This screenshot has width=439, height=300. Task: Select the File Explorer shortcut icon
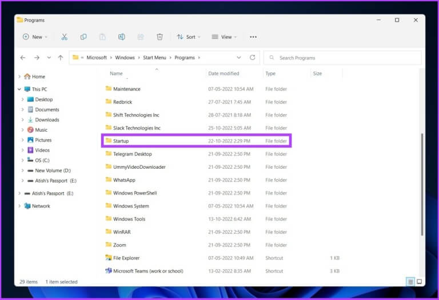coord(109,258)
